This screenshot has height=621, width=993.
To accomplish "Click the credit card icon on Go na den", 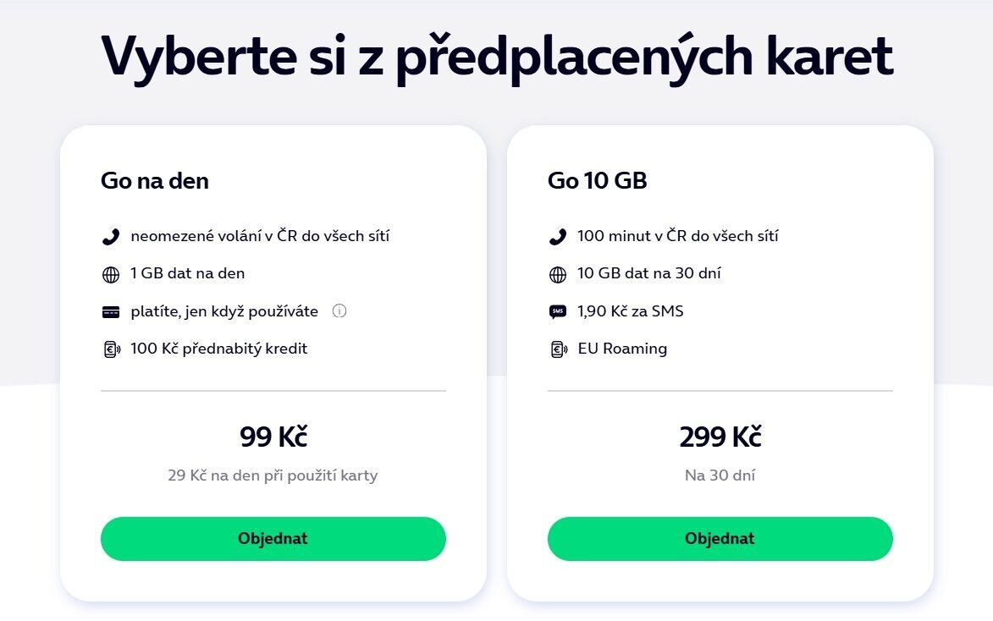I will 111,310.
